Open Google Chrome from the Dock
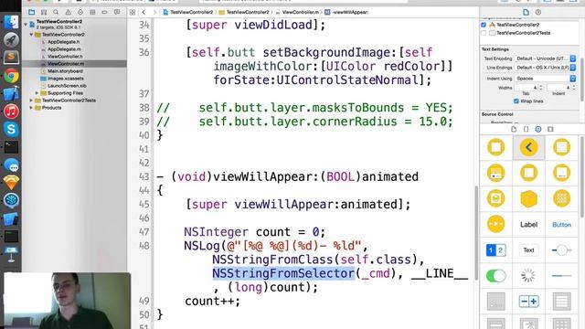This screenshot has height=329, width=585. pos(11,76)
